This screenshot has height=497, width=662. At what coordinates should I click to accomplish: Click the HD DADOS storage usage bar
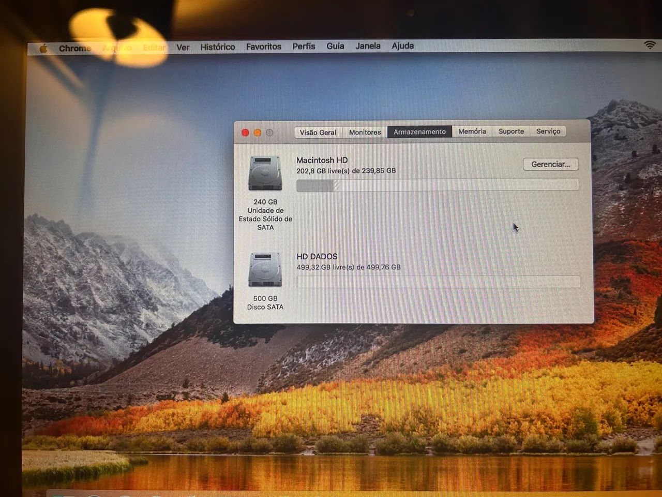(x=439, y=282)
